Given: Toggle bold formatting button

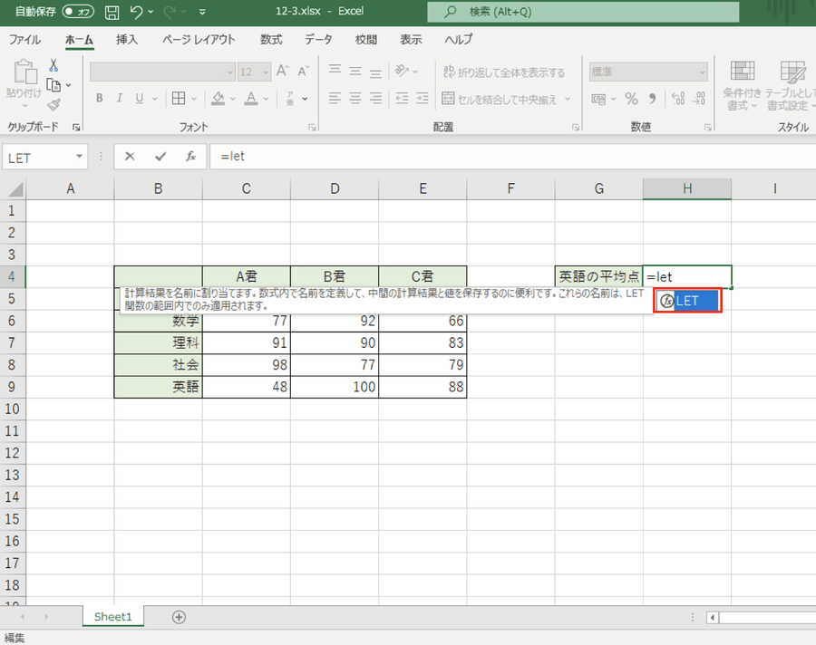Looking at the screenshot, I should tap(100, 98).
